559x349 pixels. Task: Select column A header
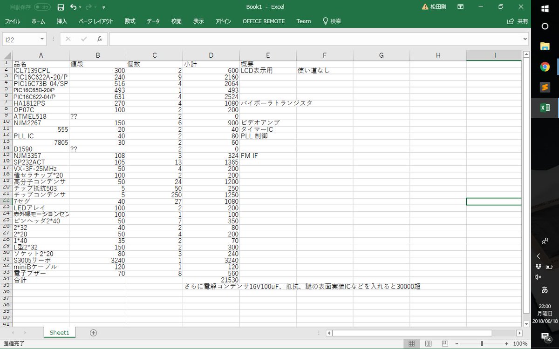[41, 55]
